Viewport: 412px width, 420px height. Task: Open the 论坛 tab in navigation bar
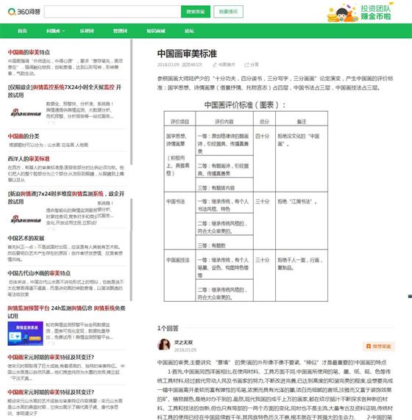(x=189, y=31)
